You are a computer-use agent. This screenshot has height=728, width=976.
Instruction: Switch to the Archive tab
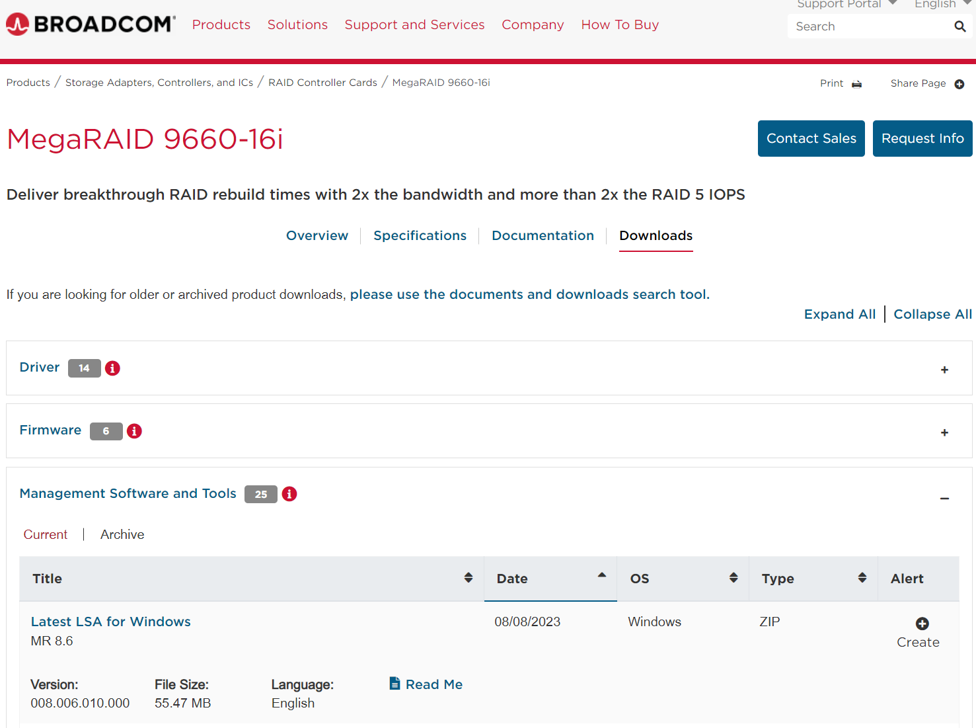[122, 534]
